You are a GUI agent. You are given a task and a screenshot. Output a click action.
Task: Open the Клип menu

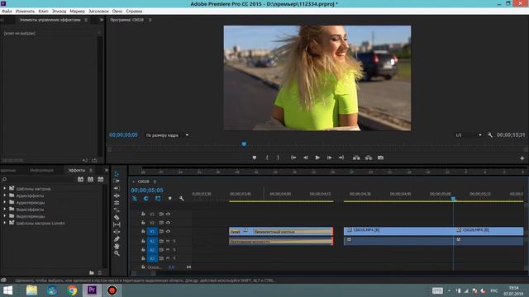(43, 11)
